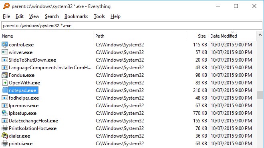Sort results by Name column header
Image resolution: width=264 pixels, height=148 pixels.
[x=47, y=36]
